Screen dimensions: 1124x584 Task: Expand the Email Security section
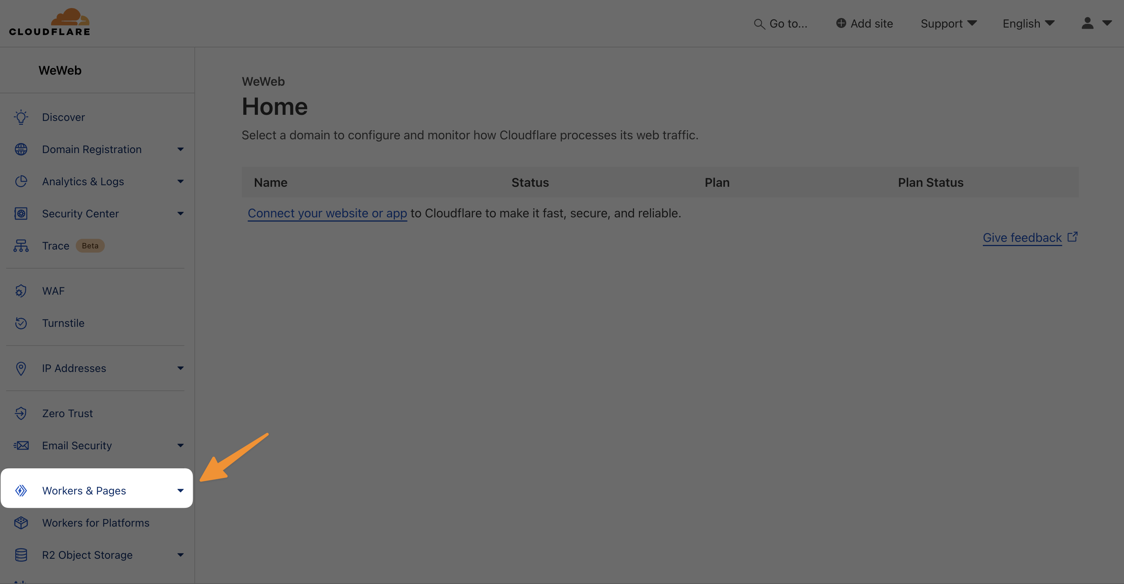point(180,445)
